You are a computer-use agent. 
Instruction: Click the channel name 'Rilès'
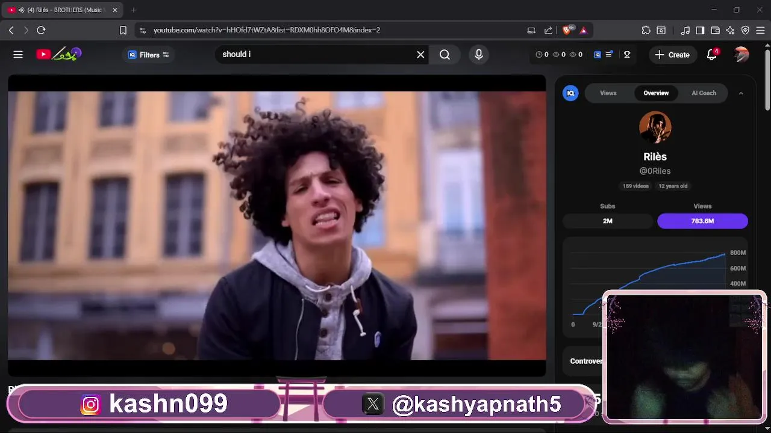(655, 156)
